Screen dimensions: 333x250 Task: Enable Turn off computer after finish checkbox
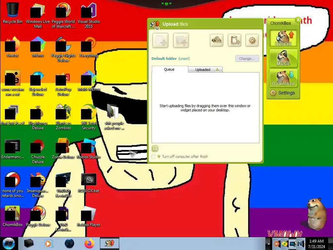tap(153, 157)
